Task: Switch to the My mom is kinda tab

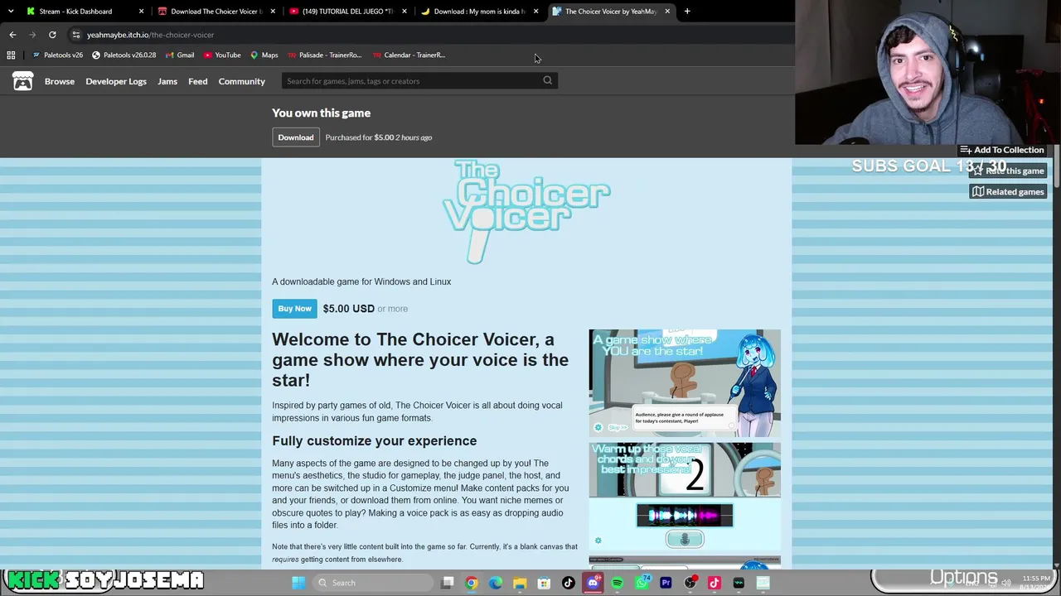Action: (x=479, y=12)
